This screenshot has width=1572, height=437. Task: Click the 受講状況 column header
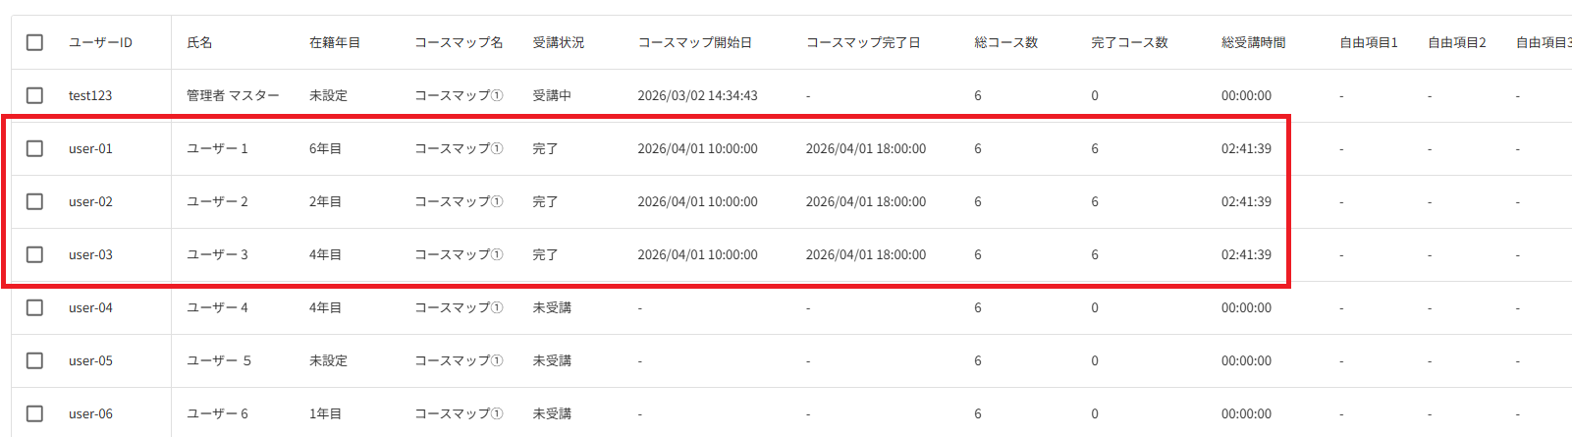558,42
